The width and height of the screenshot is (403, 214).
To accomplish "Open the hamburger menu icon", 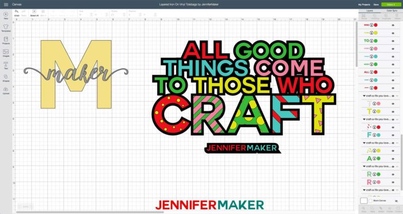I will pos(6,5).
